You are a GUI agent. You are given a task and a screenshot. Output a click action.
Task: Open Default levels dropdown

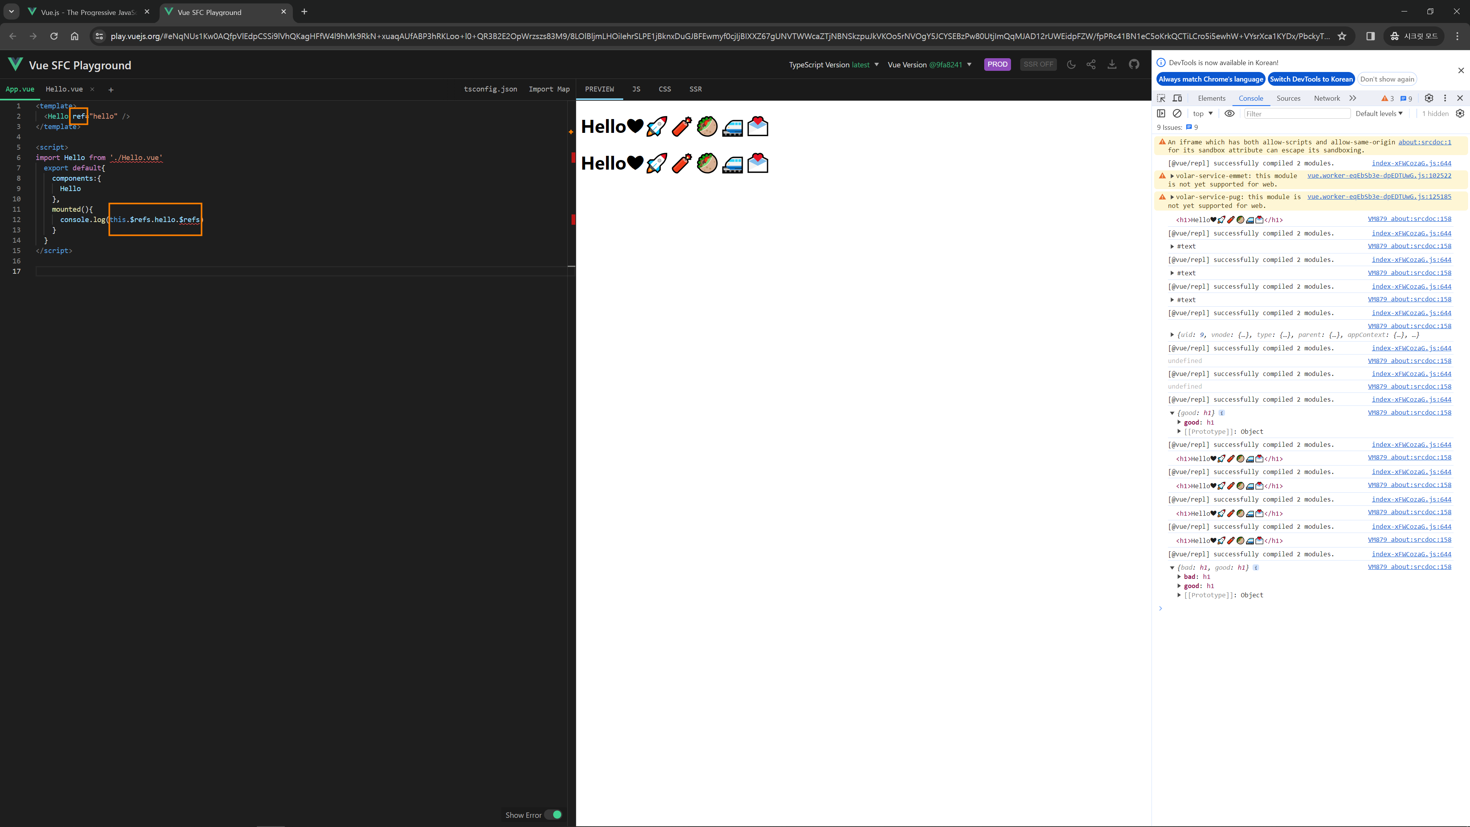(1379, 114)
